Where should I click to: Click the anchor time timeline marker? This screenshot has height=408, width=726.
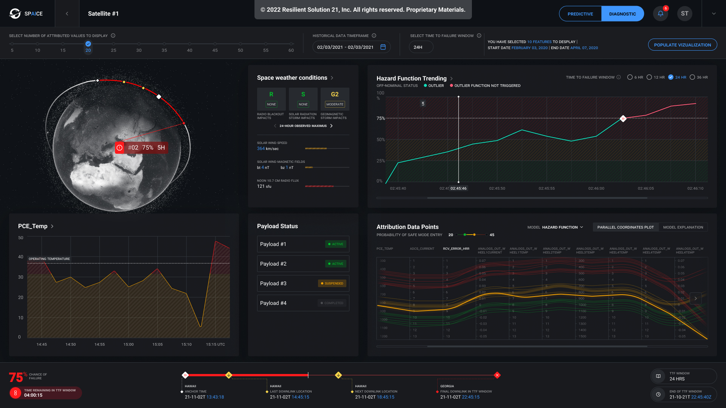pos(185,375)
